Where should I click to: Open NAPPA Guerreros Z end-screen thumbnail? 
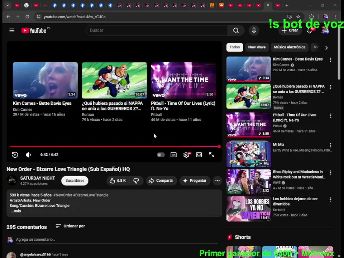click(114, 80)
